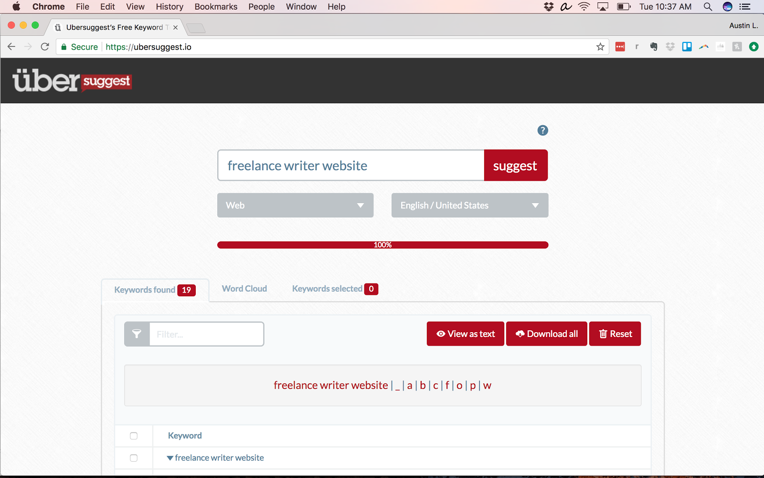This screenshot has width=764, height=478.
Task: Click the Filter text field
Action: coord(206,334)
